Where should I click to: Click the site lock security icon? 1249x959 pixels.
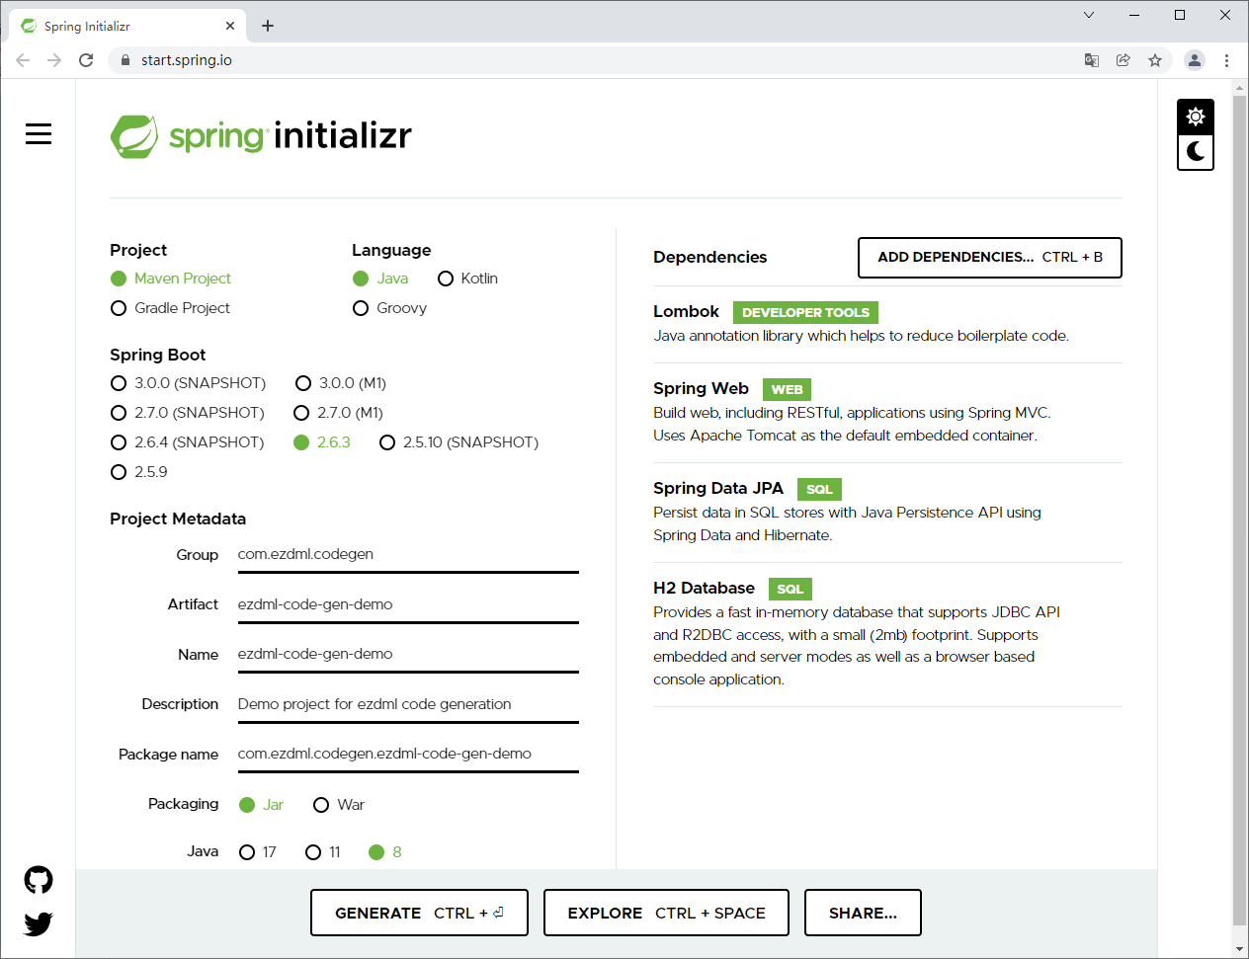[125, 60]
